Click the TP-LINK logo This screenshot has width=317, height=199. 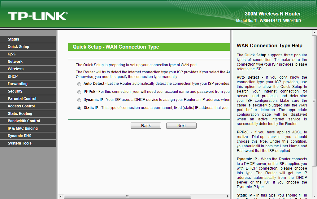(38, 16)
